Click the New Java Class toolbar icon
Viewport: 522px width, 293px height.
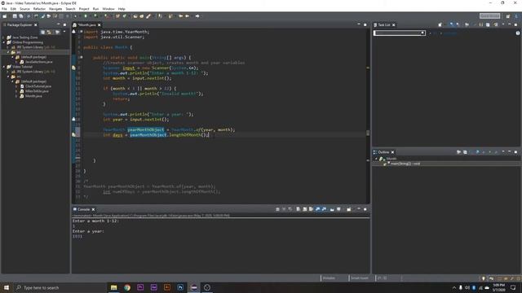(125, 16)
